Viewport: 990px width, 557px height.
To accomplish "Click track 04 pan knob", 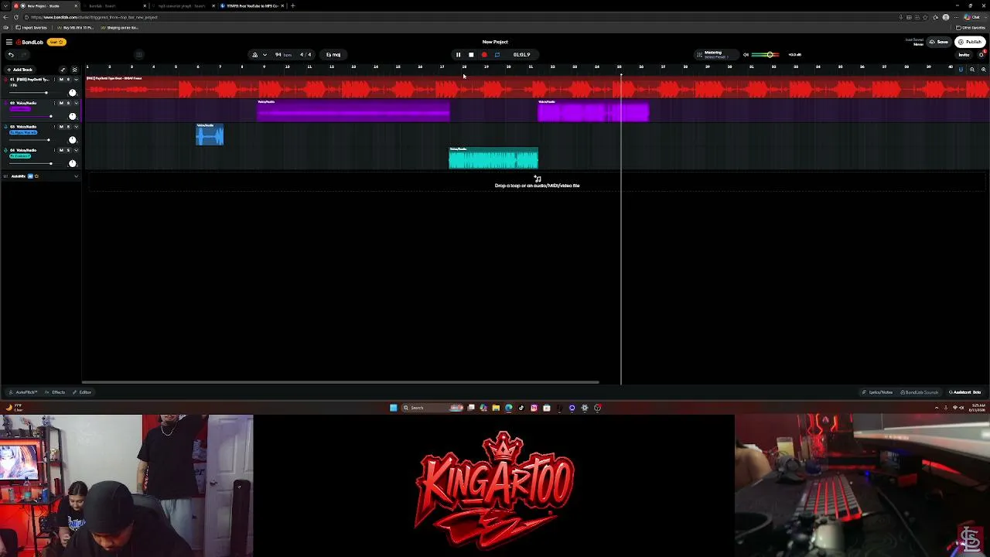I will tap(73, 163).
